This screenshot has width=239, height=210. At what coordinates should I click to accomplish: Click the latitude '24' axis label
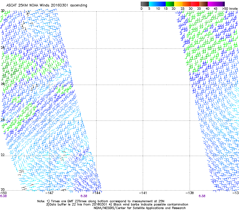3,120
